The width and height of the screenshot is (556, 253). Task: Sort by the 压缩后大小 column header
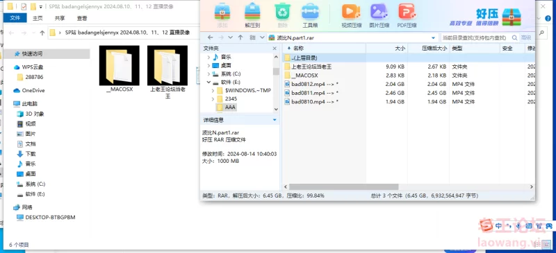coord(428,48)
